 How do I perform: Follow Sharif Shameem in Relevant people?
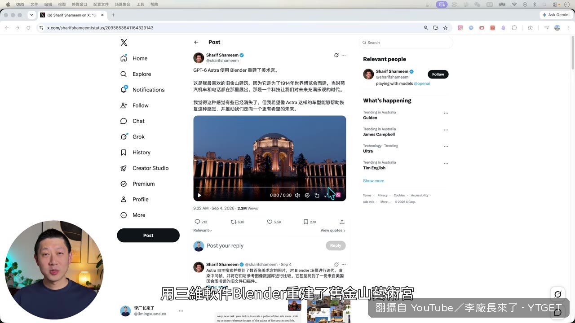438,74
